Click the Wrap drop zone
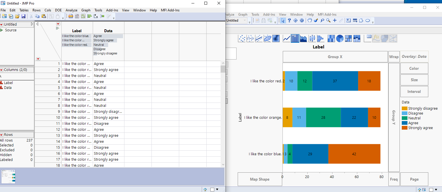Viewport: 442px width, 192px height. pos(394,56)
